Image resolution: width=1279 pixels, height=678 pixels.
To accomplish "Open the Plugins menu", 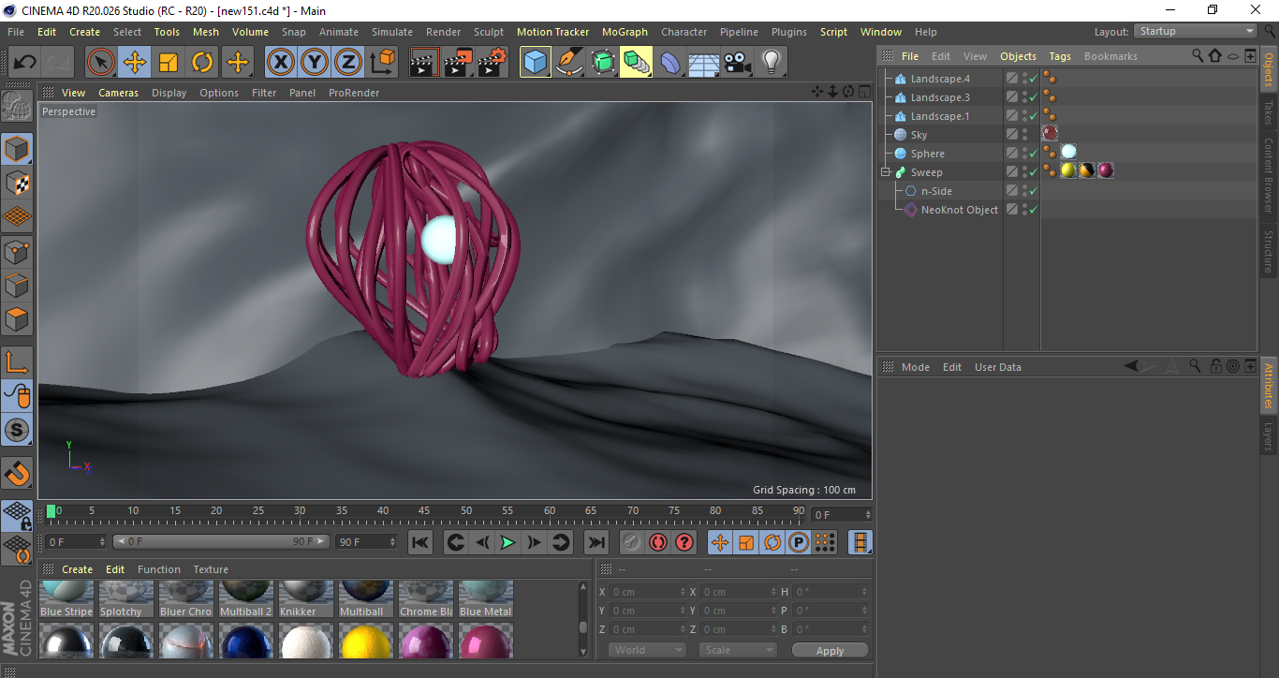I will click(x=789, y=32).
